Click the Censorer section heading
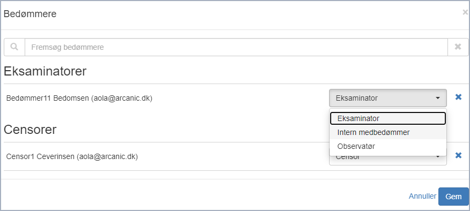Viewport: 470px width, 211px height. [30, 130]
